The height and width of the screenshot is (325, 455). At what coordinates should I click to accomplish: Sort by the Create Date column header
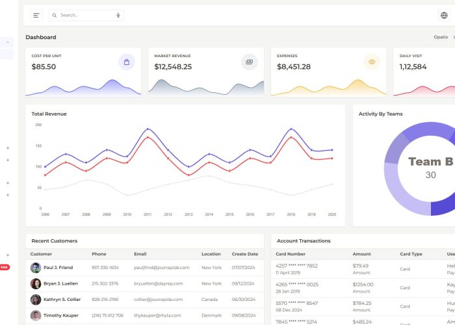[245, 254]
